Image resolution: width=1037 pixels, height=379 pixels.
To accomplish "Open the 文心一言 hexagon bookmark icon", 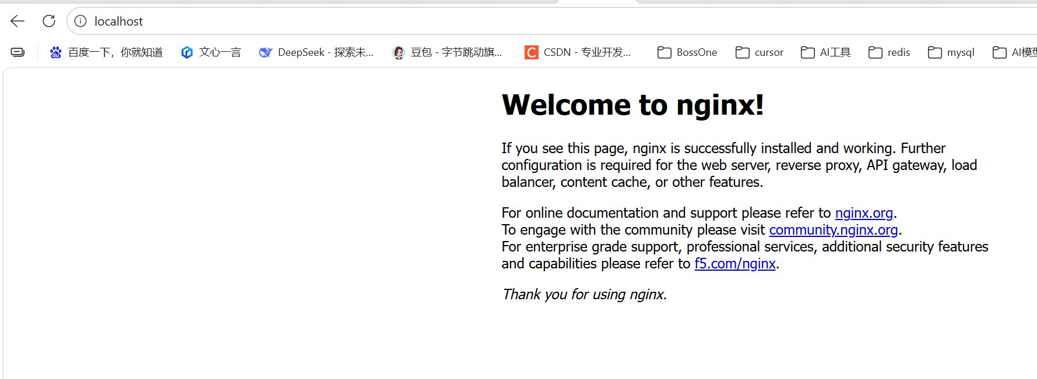I will point(187,52).
